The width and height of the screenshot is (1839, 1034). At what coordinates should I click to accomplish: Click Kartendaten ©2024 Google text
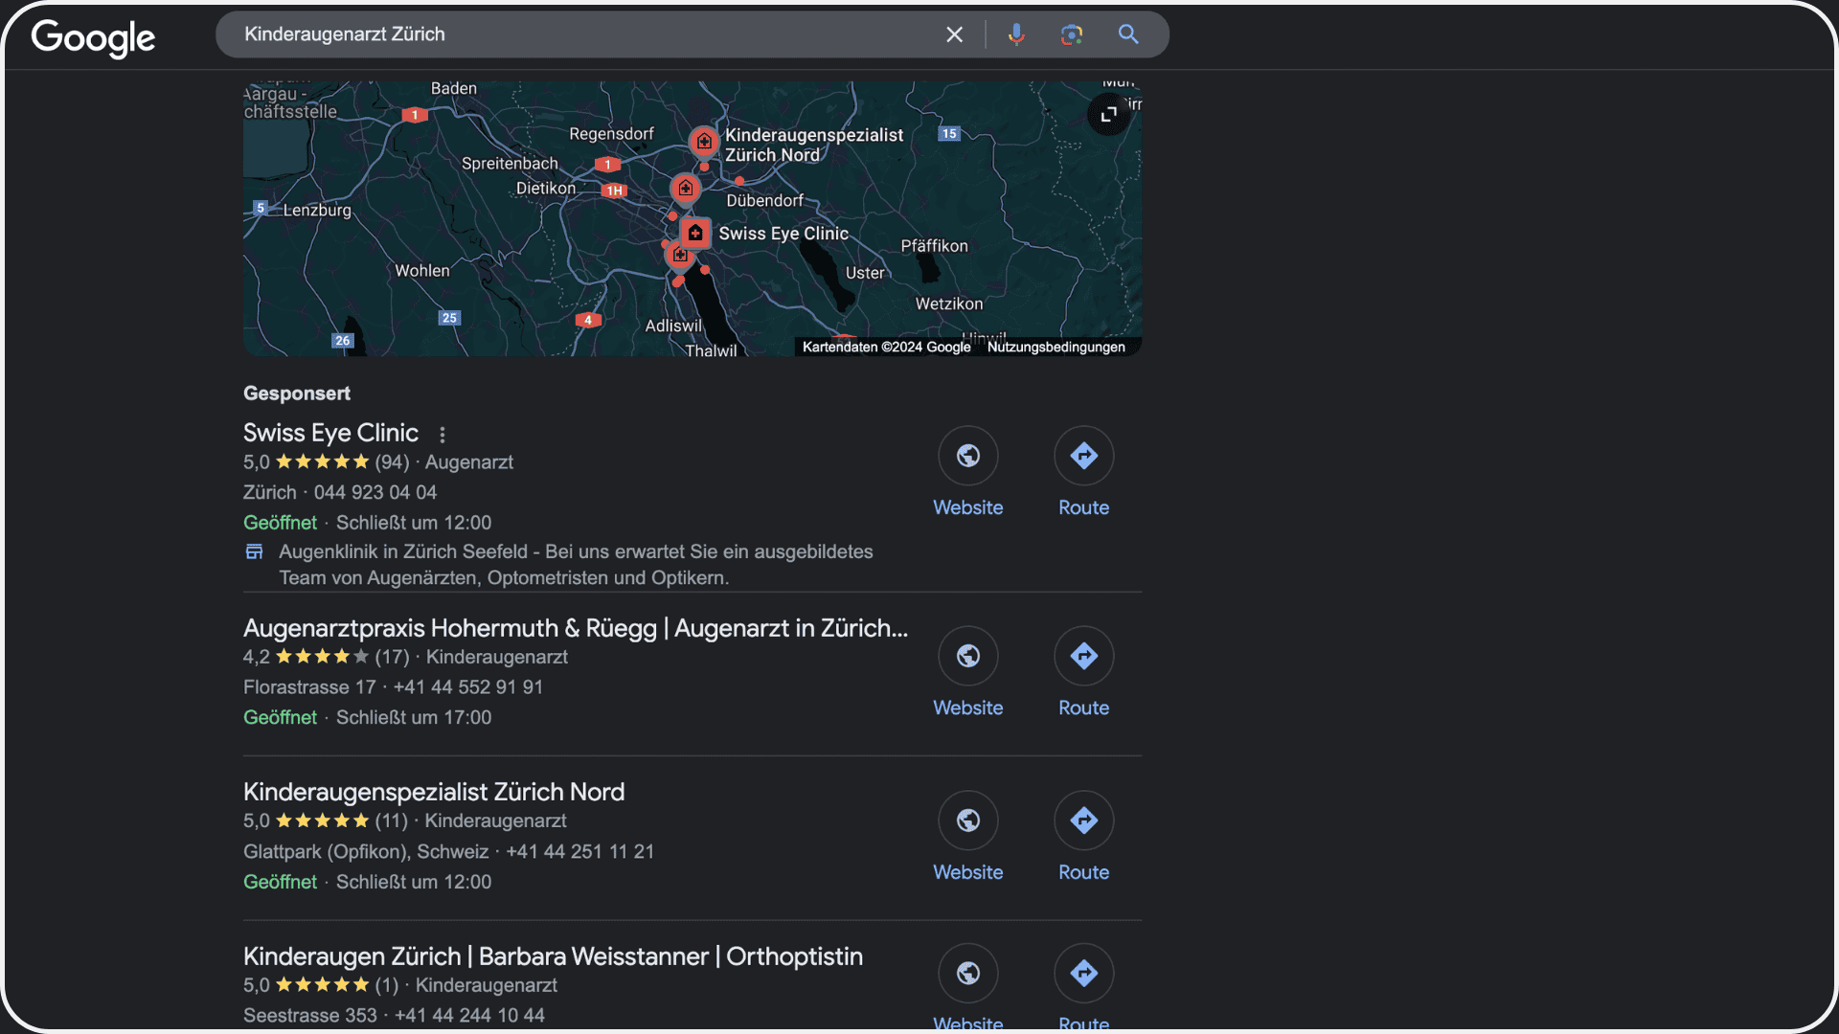[886, 347]
